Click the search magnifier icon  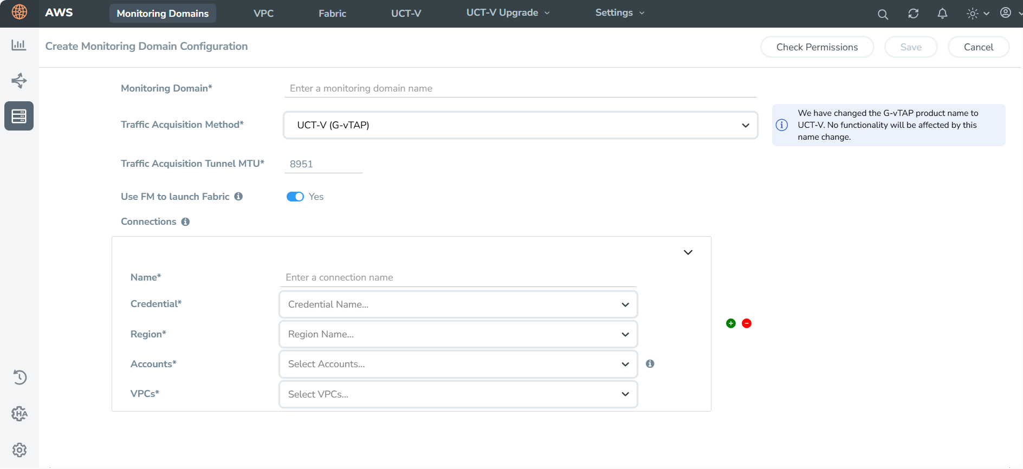click(x=883, y=14)
